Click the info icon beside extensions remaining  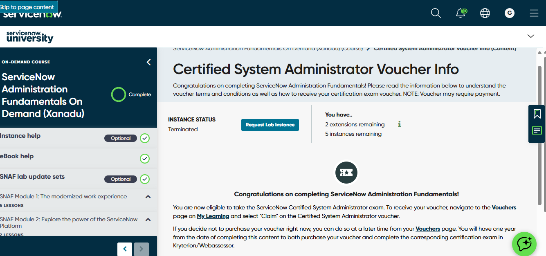click(399, 124)
